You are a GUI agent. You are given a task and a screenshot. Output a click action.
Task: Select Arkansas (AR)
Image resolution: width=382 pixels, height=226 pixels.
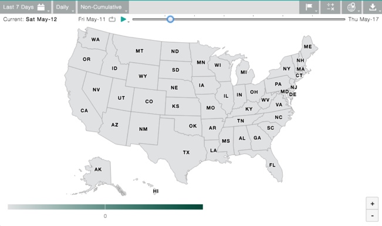coord(212,128)
